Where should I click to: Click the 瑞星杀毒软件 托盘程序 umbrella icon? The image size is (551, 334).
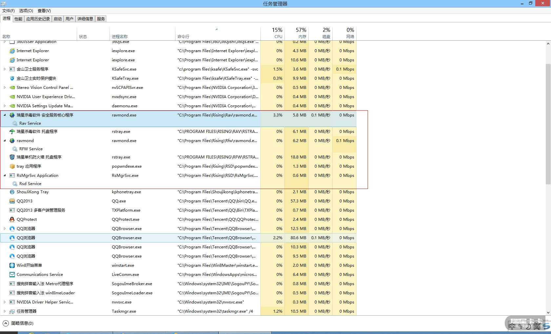click(12, 132)
